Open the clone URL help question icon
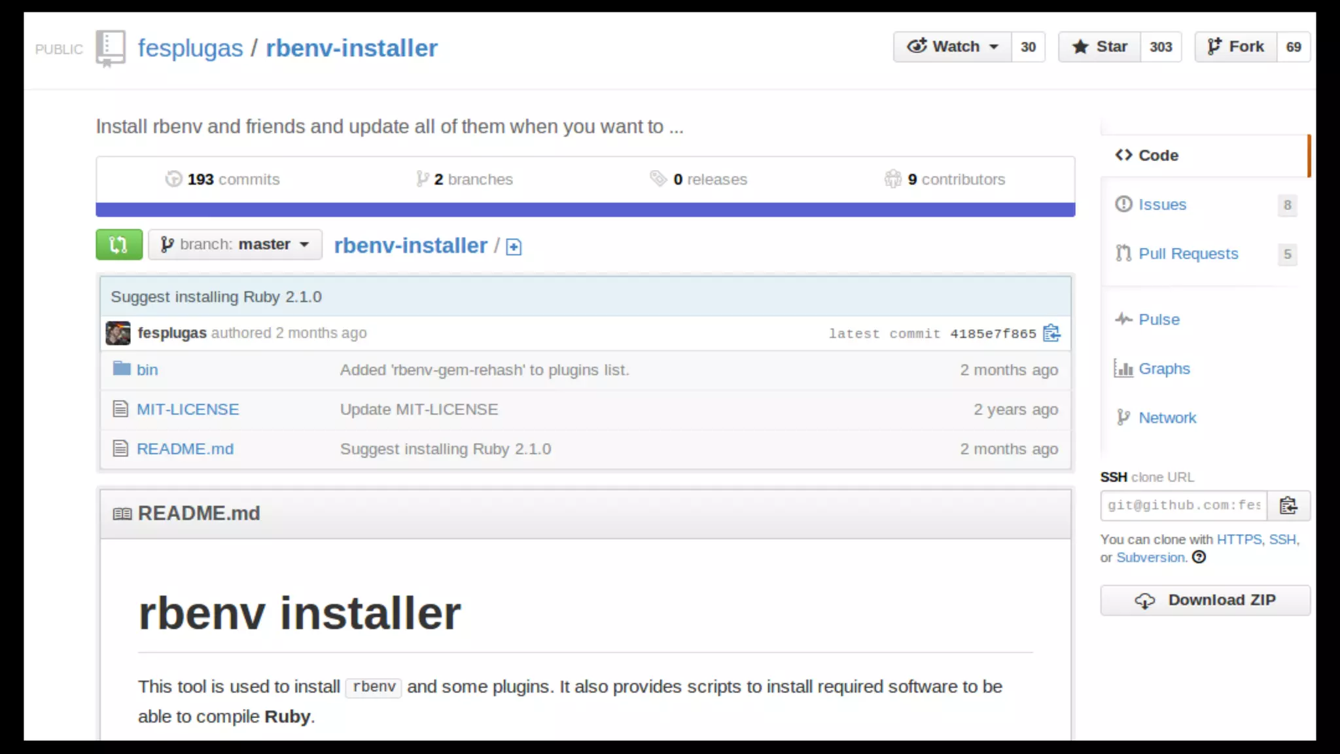Image resolution: width=1340 pixels, height=754 pixels. coord(1199,558)
